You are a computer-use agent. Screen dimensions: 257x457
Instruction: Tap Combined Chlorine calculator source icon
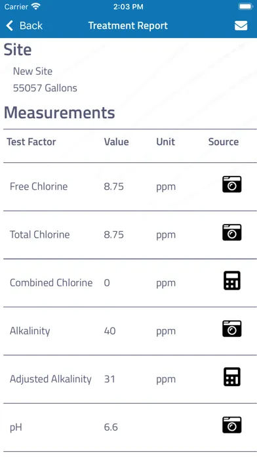point(232,280)
